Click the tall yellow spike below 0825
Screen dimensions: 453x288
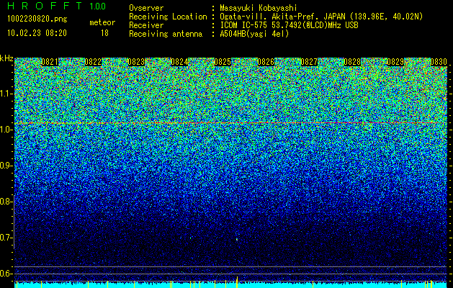237,282
